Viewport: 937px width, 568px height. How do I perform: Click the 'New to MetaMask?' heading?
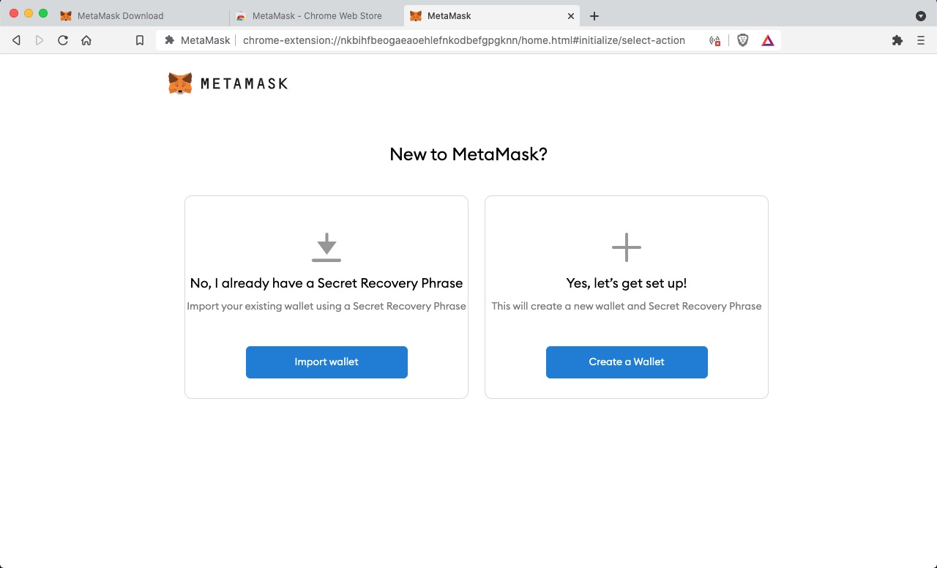pyautogui.click(x=468, y=154)
